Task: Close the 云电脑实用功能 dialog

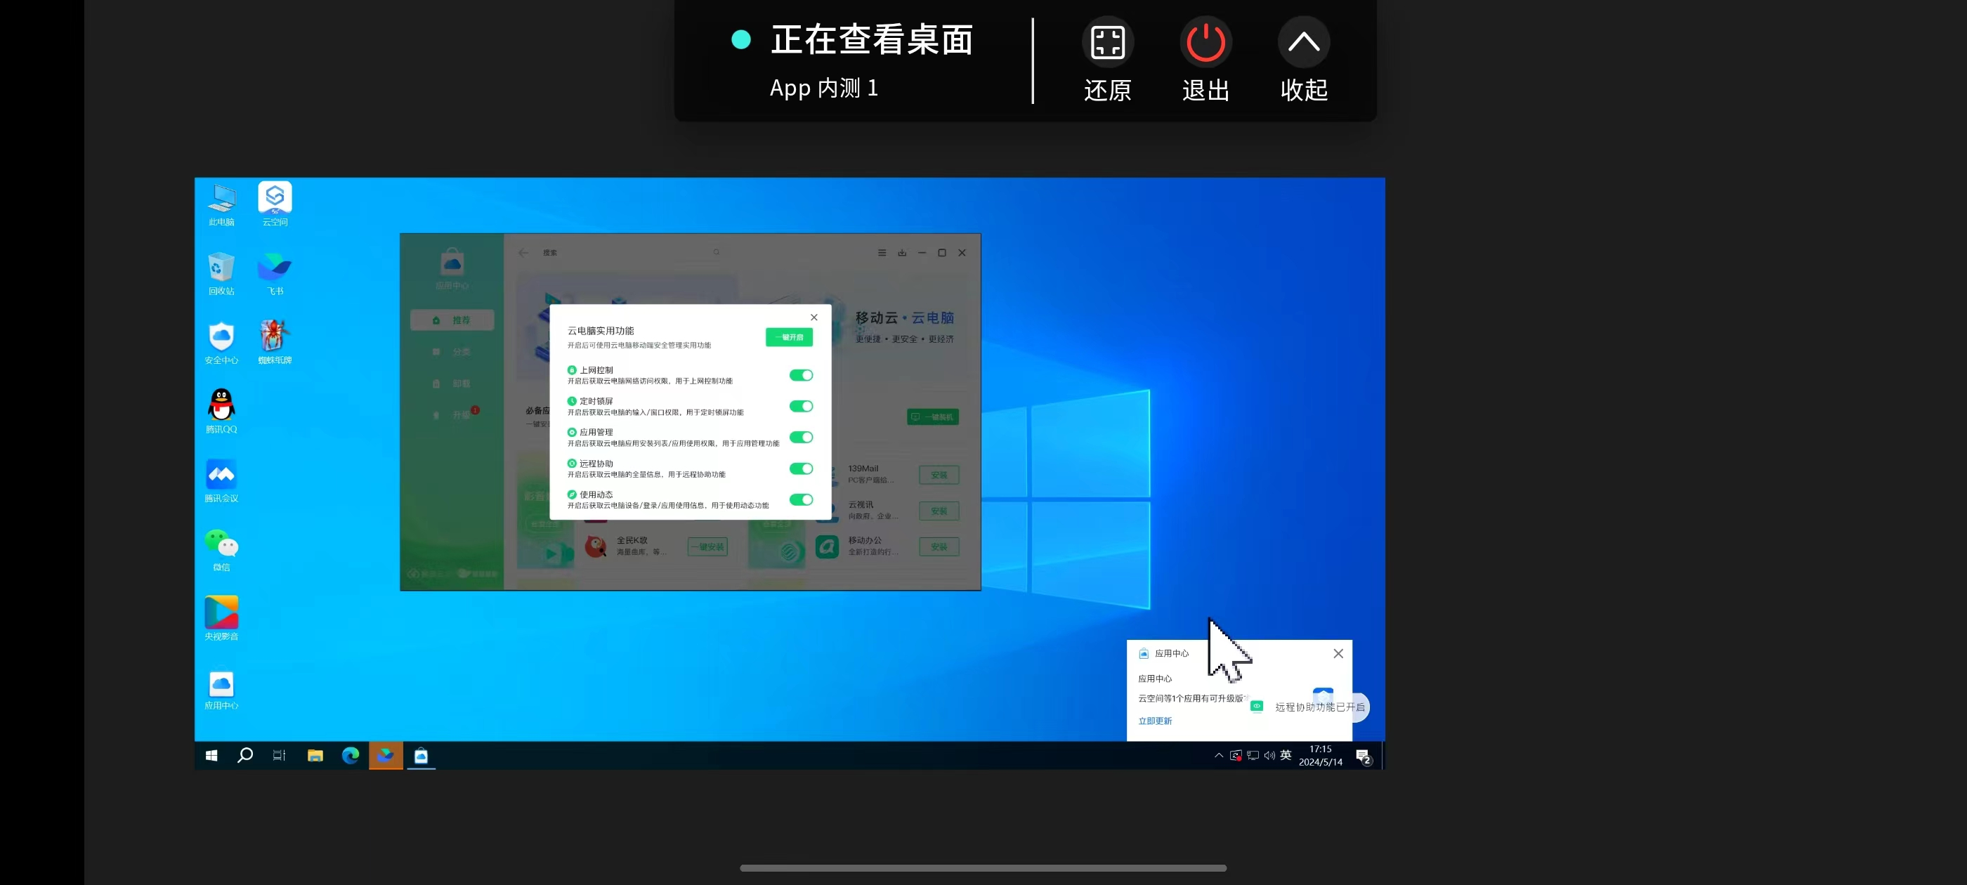Action: [x=814, y=317]
